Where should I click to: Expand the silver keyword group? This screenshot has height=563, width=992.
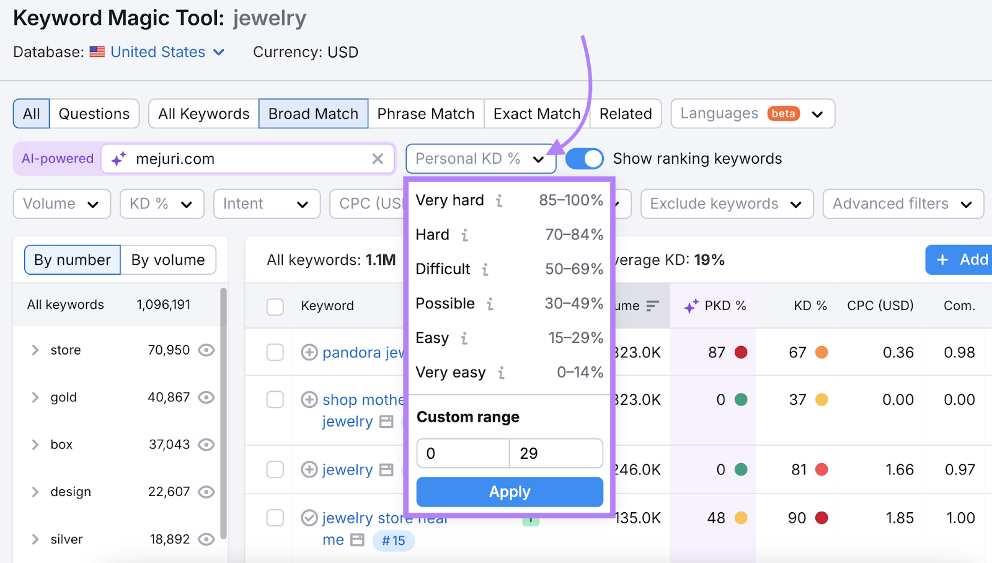click(35, 539)
